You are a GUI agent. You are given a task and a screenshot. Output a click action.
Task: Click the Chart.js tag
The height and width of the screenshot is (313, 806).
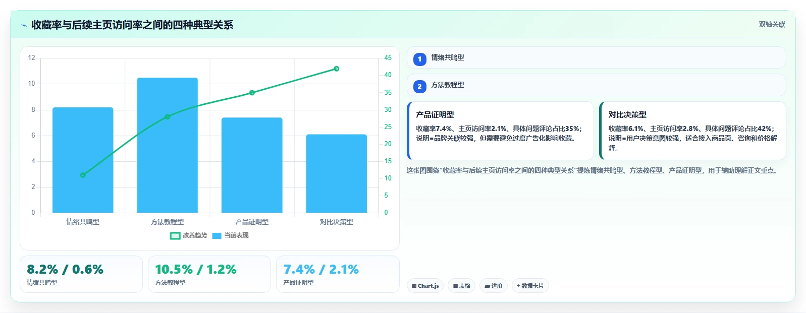(x=425, y=286)
